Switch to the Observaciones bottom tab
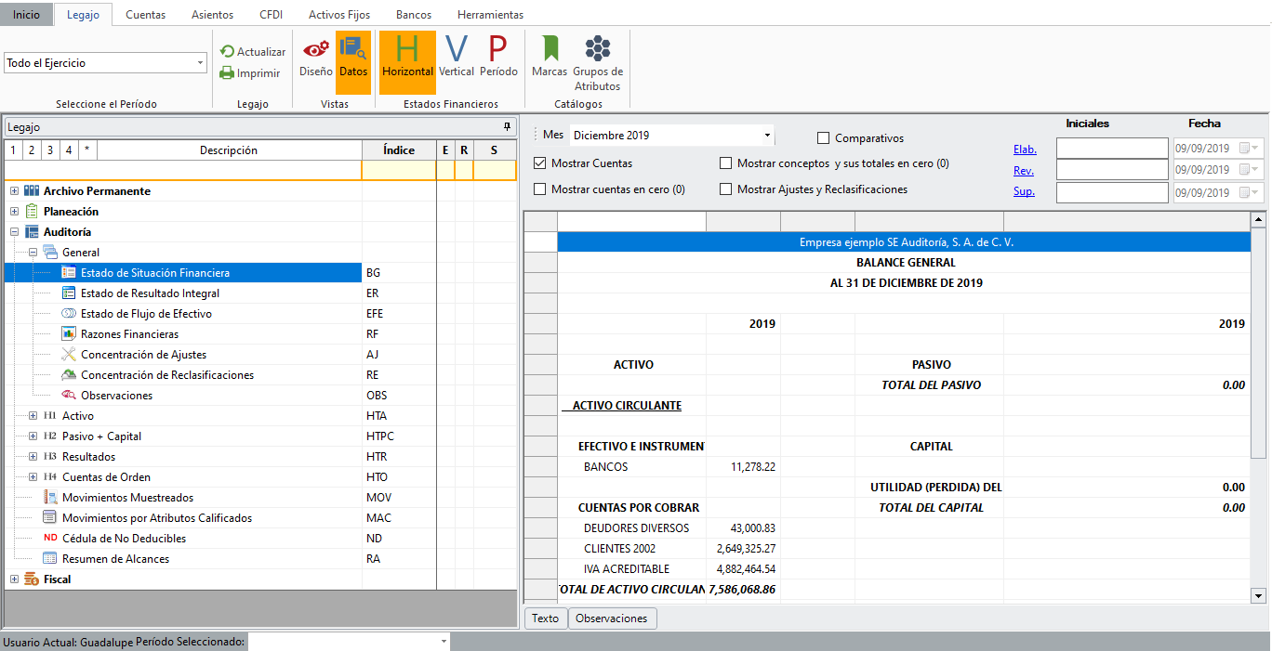Viewport: 1272px width, 651px height. coord(612,618)
